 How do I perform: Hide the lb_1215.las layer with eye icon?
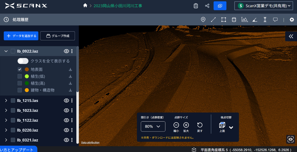point(66,101)
